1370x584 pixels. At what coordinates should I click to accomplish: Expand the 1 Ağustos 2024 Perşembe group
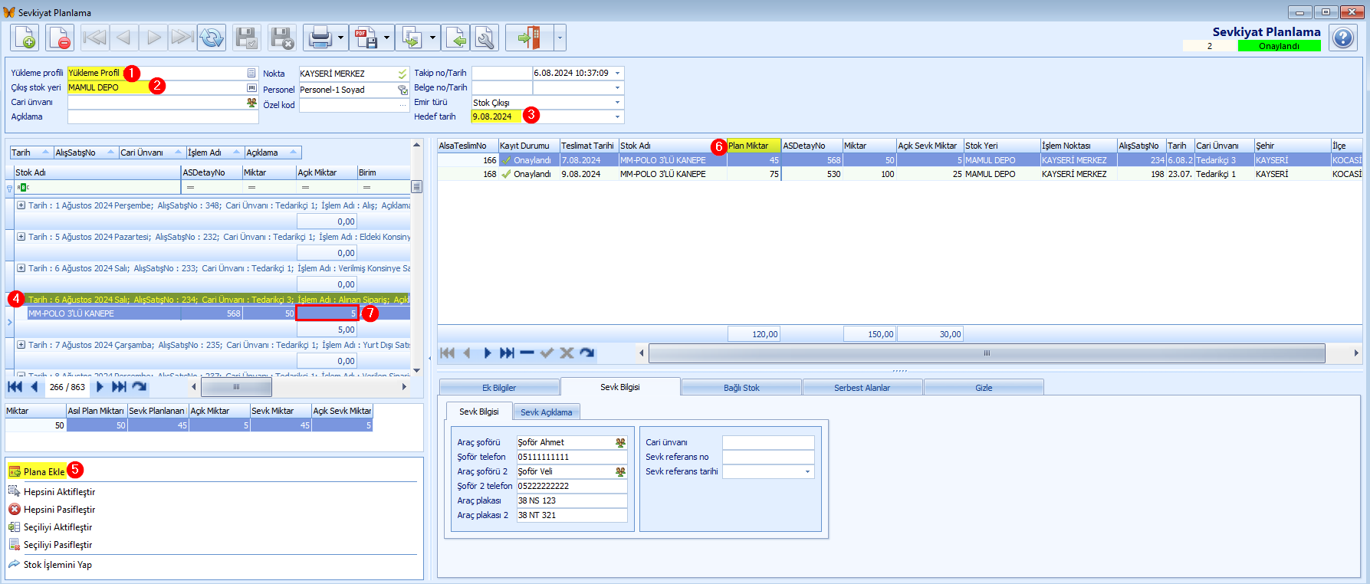click(21, 205)
